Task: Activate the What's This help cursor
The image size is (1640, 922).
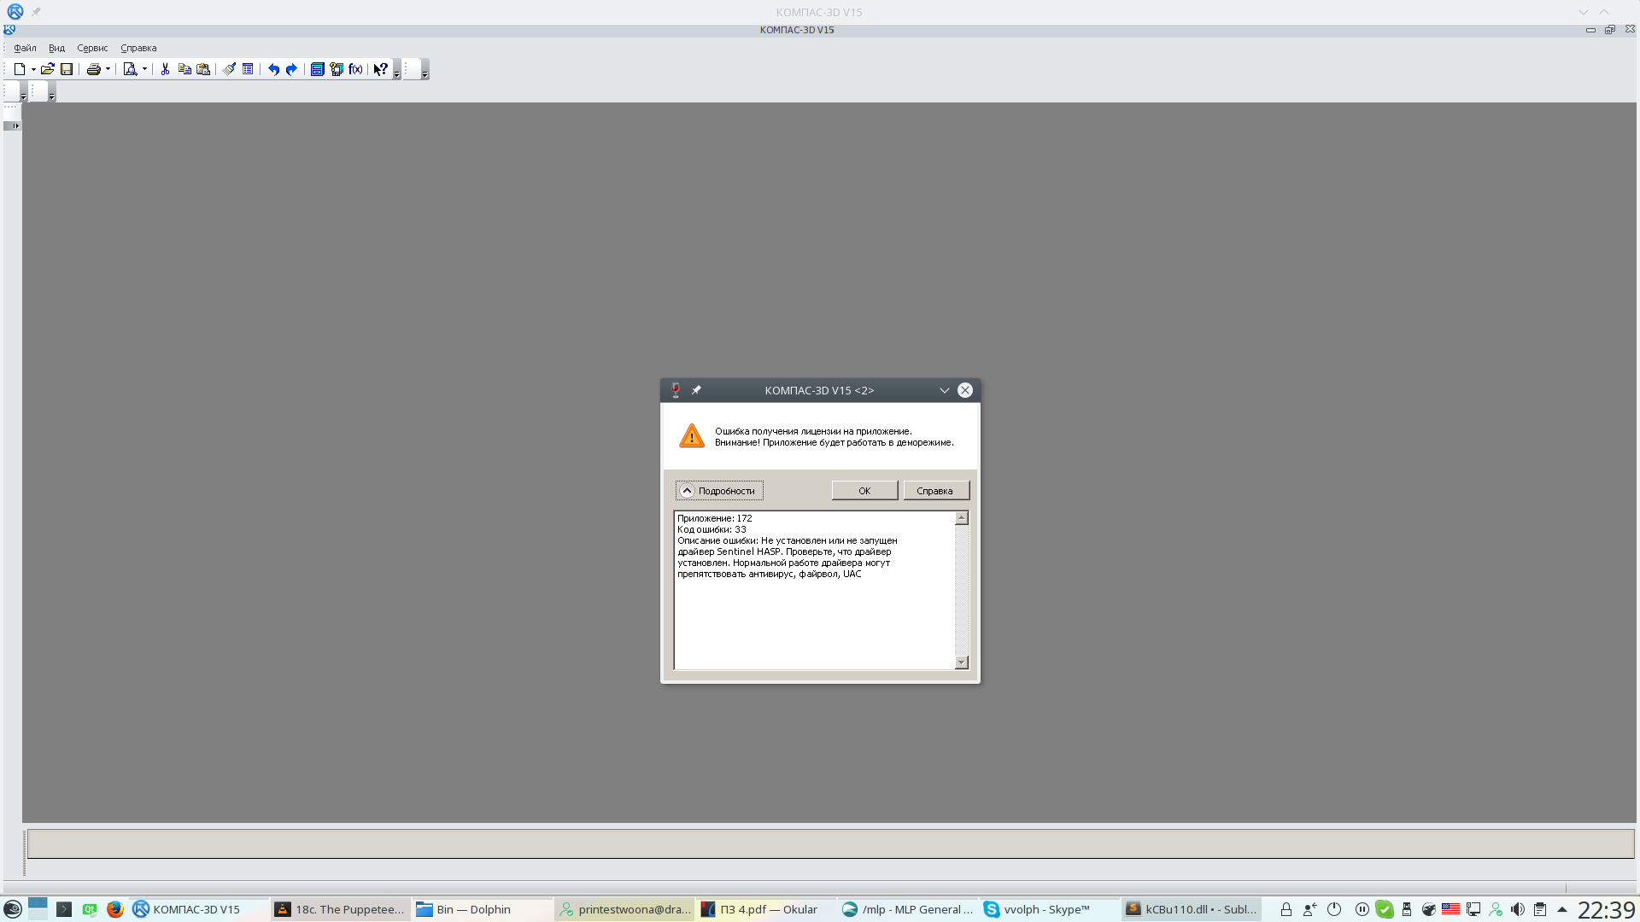Action: 381,69
